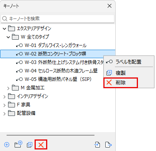Image resolution: width=156 pixels, height=151 pixels.
Task: Click the export keynotes icon
Action: click(108, 144)
